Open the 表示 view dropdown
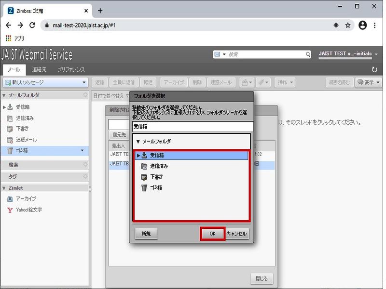The height and width of the screenshot is (289, 386). 369,82
